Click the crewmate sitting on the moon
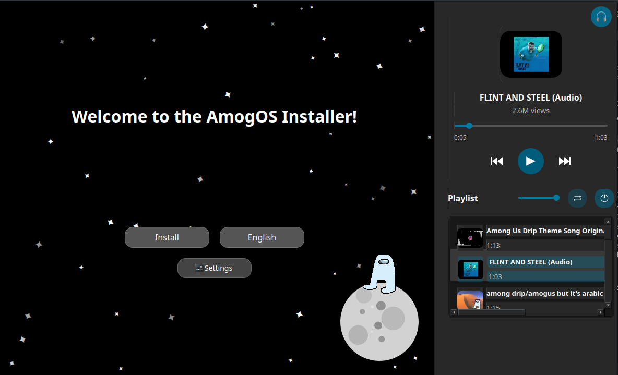 (x=381, y=273)
